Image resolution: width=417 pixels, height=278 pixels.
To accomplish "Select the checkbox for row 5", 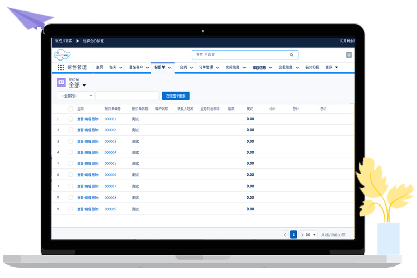I will click(x=71, y=164).
